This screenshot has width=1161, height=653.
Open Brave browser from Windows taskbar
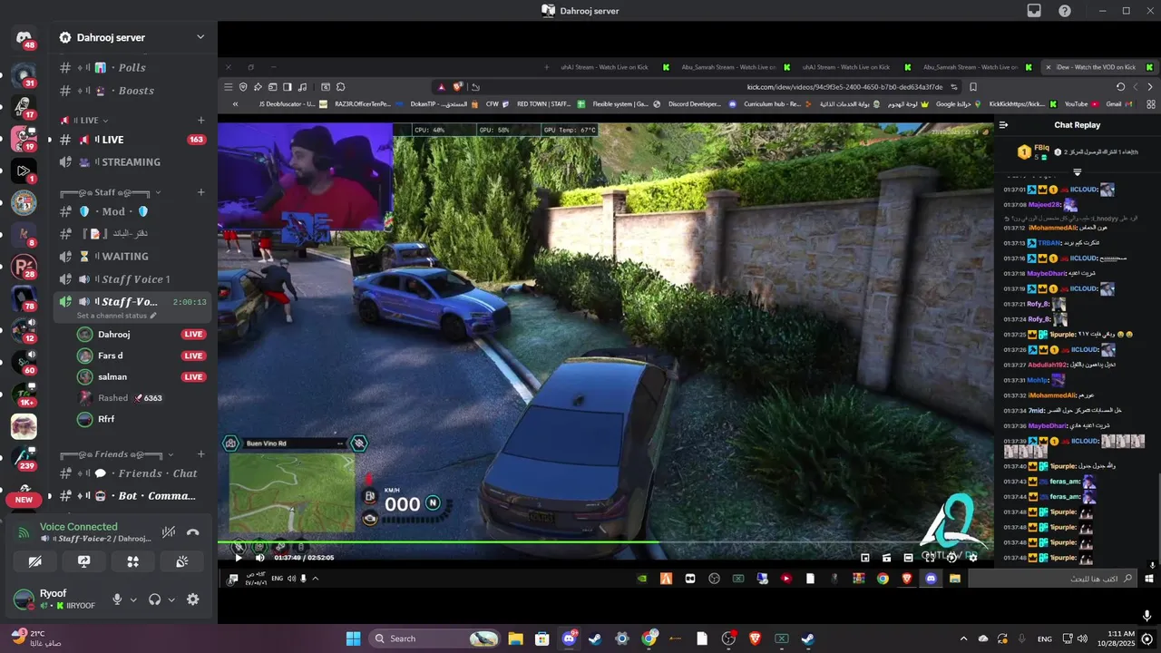[755, 638]
